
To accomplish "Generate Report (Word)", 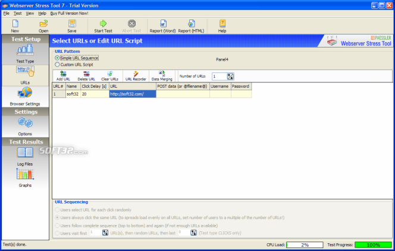I will point(163,26).
